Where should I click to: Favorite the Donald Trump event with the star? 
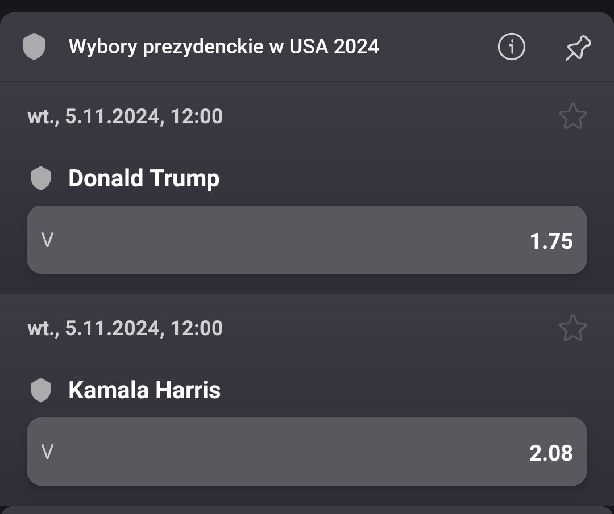click(572, 117)
